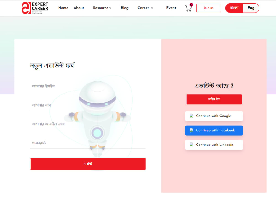The image size is (276, 207).
Task: Focus the আপনার মোবাইল নম্বর field
Action: (x=88, y=124)
